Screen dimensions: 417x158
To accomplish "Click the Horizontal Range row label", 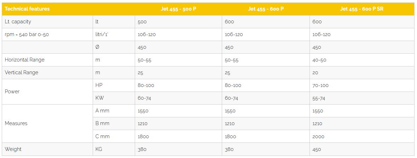I will pyautogui.click(x=25, y=60).
